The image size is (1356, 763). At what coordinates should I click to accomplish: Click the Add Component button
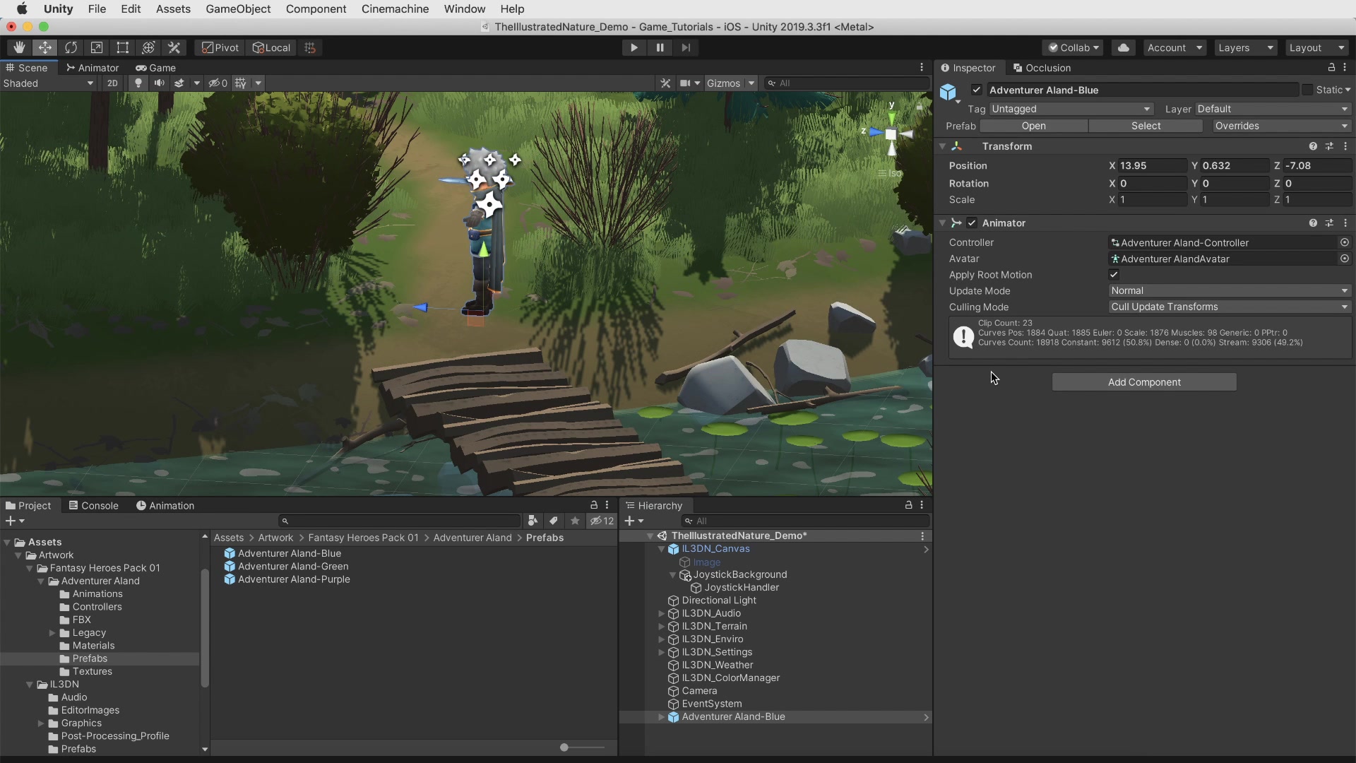1143,382
